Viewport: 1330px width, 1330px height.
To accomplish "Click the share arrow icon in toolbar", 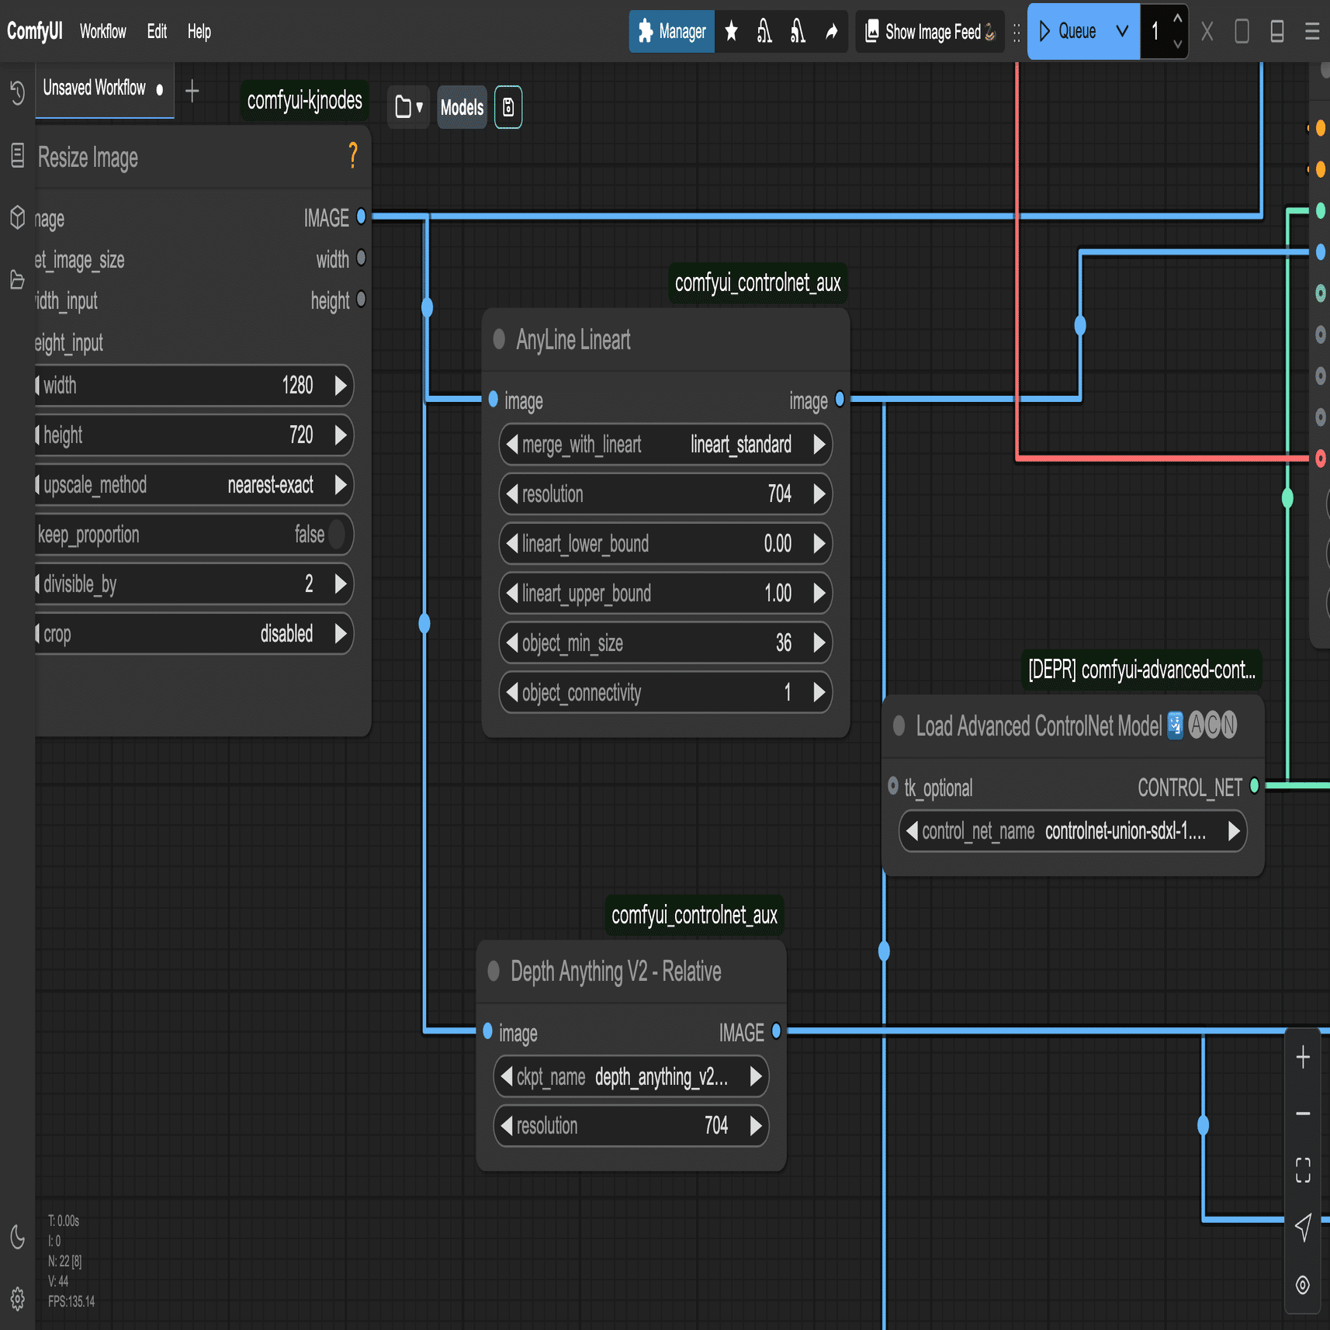I will (831, 32).
